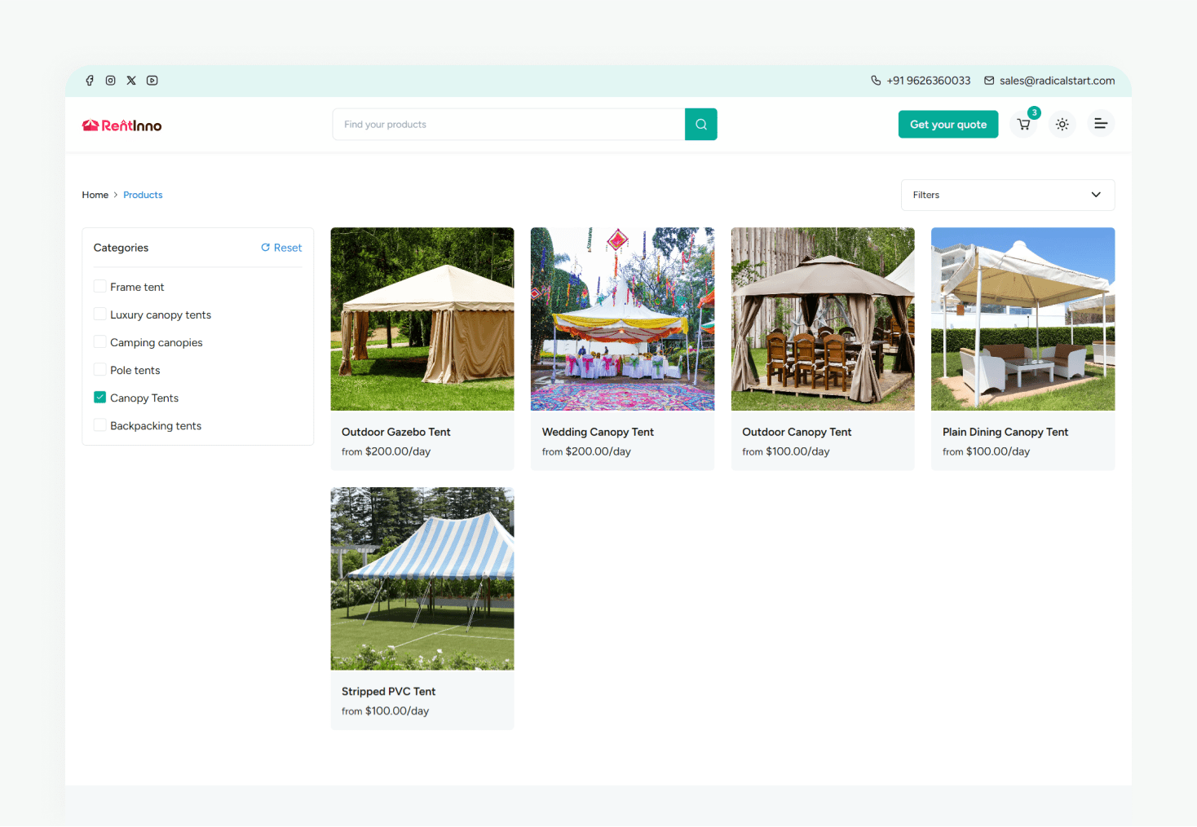The height and width of the screenshot is (827, 1197).
Task: Check the Pole tents checkbox
Action: coord(99,369)
